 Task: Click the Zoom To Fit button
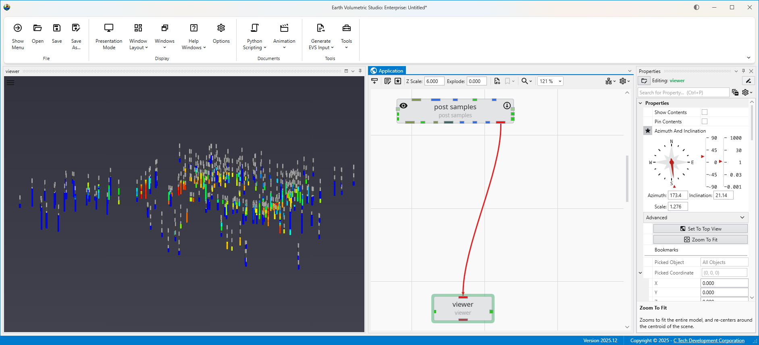700,239
